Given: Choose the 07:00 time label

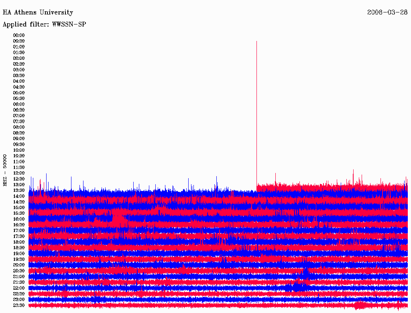Looking at the screenshot, I should 19,116.
